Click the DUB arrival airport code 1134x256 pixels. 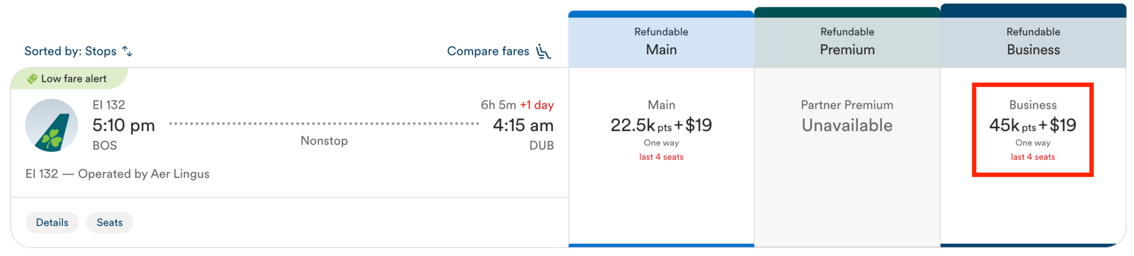click(541, 146)
